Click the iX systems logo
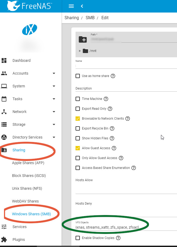This screenshot has height=247, width=177. tap(30, 30)
